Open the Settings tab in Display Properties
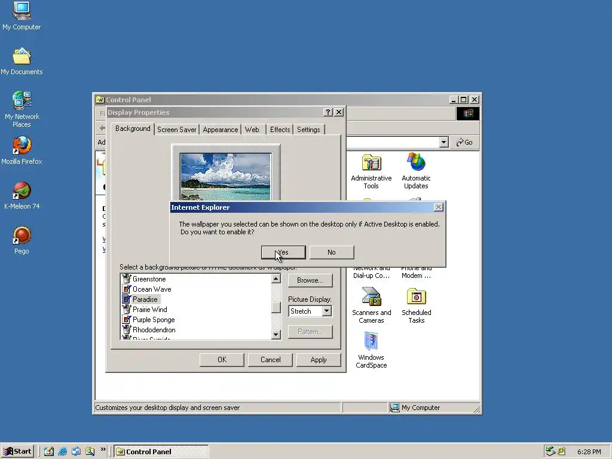This screenshot has width=612, height=459. [x=308, y=130]
